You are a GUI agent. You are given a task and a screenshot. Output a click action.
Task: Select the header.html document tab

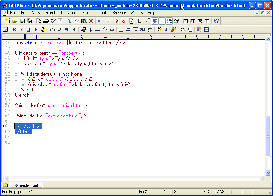click(27, 185)
